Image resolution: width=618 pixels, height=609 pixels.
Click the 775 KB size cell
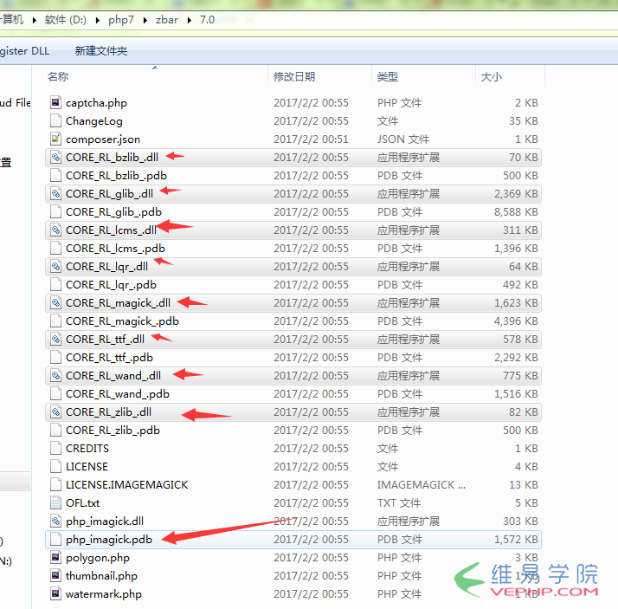pos(520,375)
